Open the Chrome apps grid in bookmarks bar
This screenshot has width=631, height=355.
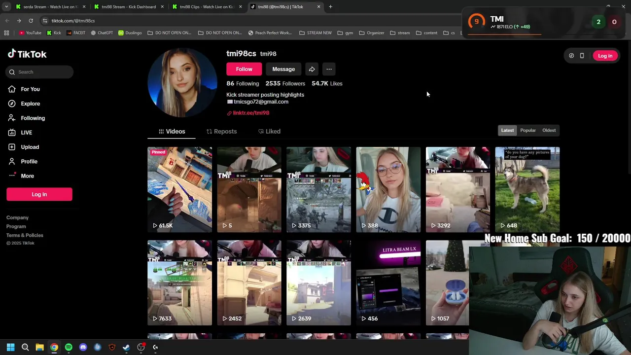(x=6, y=33)
